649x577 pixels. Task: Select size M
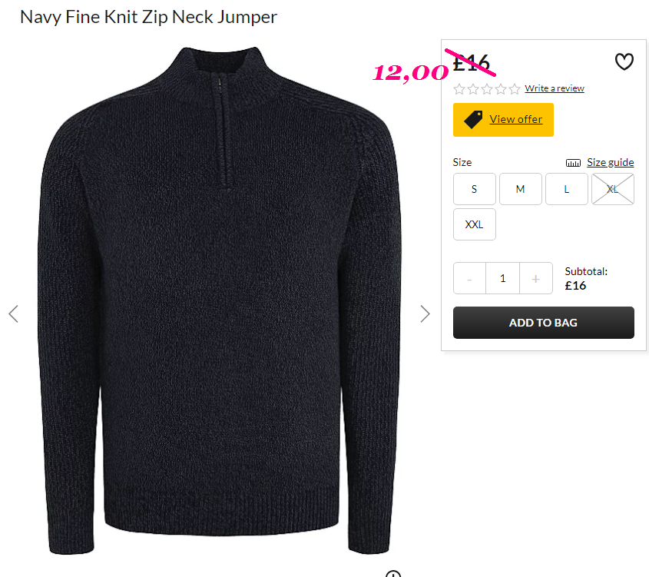[x=520, y=189]
